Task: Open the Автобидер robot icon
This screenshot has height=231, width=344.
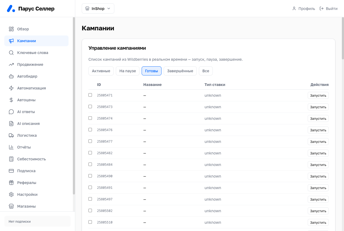Action: tap(11, 76)
